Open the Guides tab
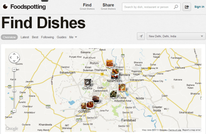 pyautogui.click(x=62, y=37)
